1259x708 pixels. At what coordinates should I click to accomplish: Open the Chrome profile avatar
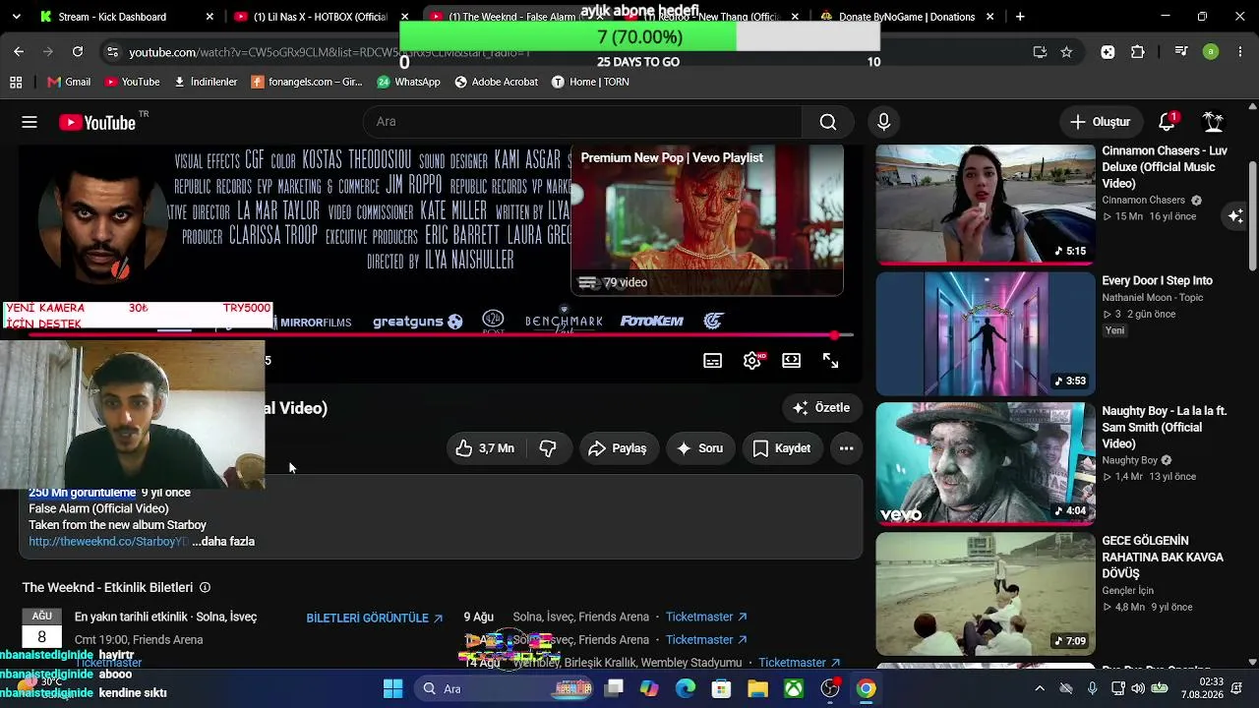(1211, 52)
